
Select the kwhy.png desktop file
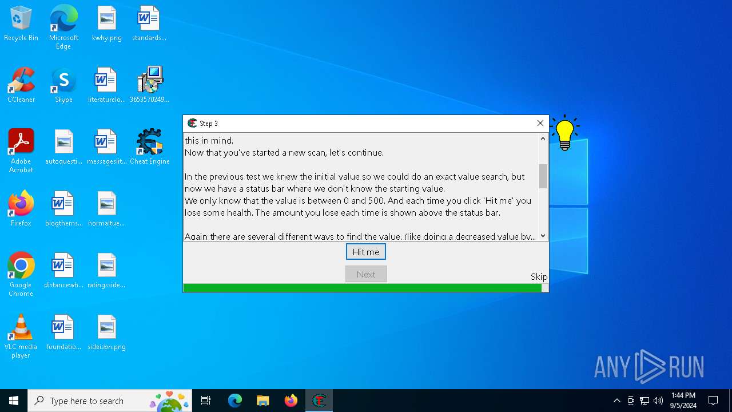[x=107, y=24]
